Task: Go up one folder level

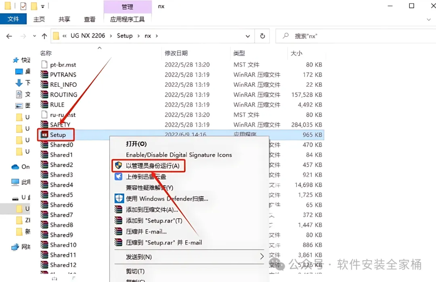Action: [44, 36]
